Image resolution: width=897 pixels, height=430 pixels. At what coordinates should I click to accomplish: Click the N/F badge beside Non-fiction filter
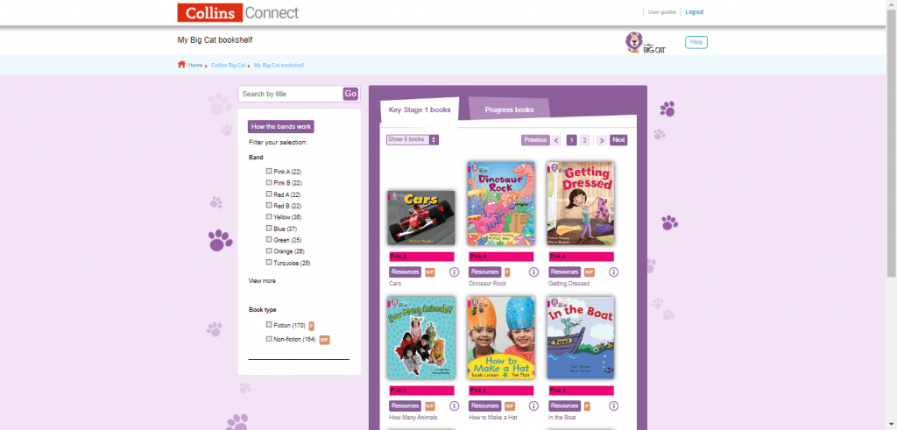click(325, 340)
